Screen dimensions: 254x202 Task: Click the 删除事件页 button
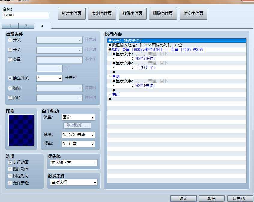point(163,14)
